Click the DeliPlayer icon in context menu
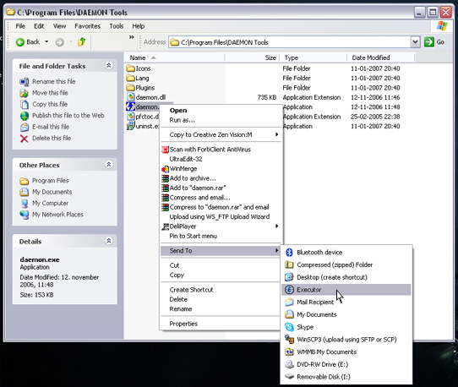 pos(165,226)
